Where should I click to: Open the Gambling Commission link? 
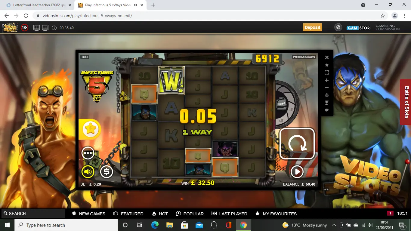click(x=388, y=27)
